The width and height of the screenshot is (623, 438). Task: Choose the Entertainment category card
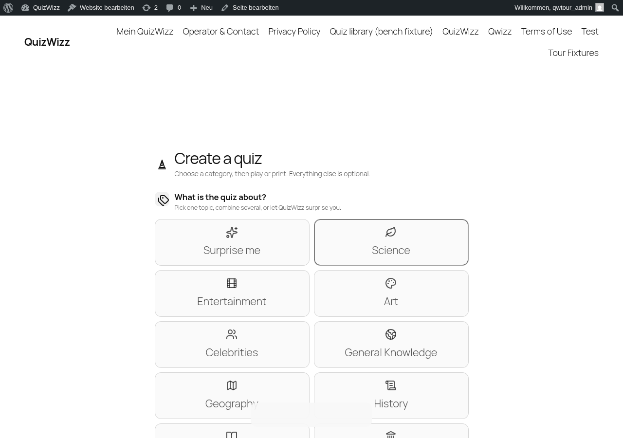pyautogui.click(x=232, y=293)
